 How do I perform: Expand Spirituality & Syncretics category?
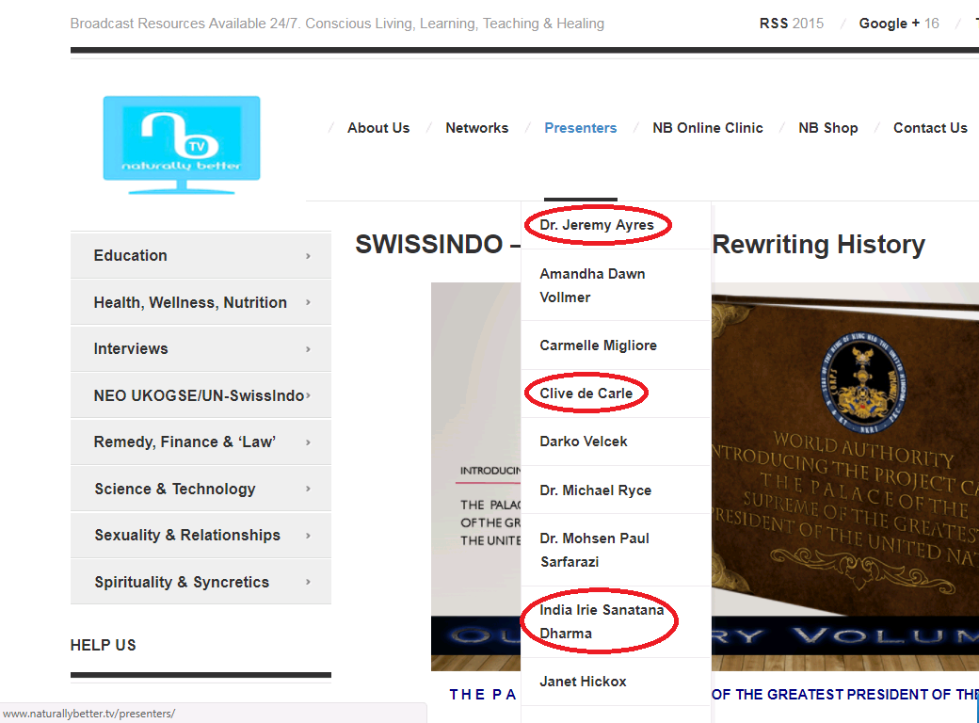[201, 582]
